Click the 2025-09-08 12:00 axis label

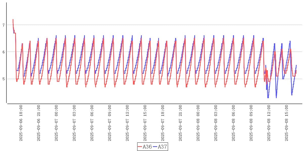pos(269,123)
